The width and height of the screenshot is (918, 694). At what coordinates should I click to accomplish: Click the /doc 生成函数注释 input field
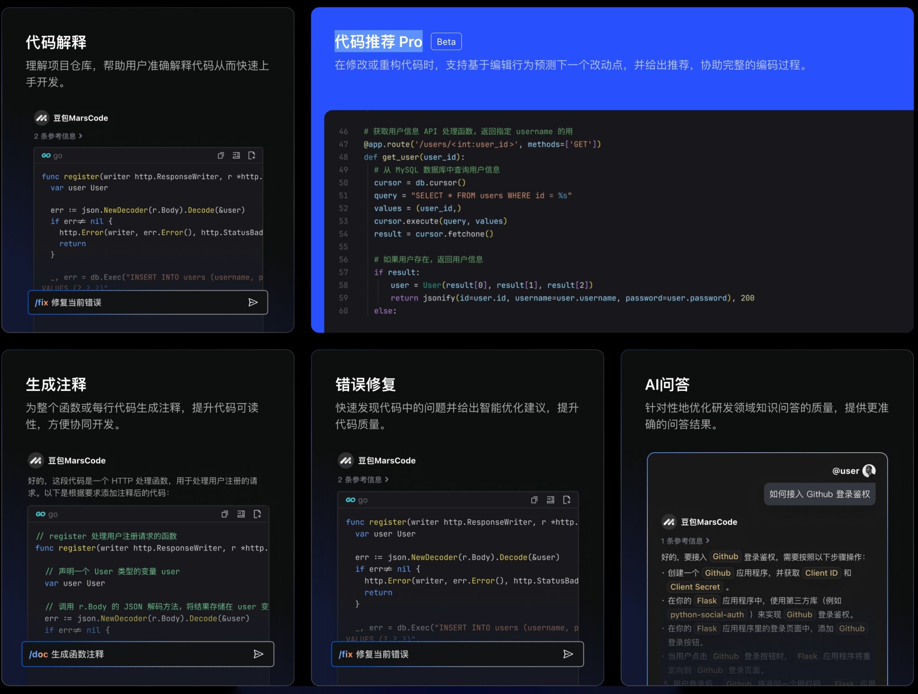point(134,654)
